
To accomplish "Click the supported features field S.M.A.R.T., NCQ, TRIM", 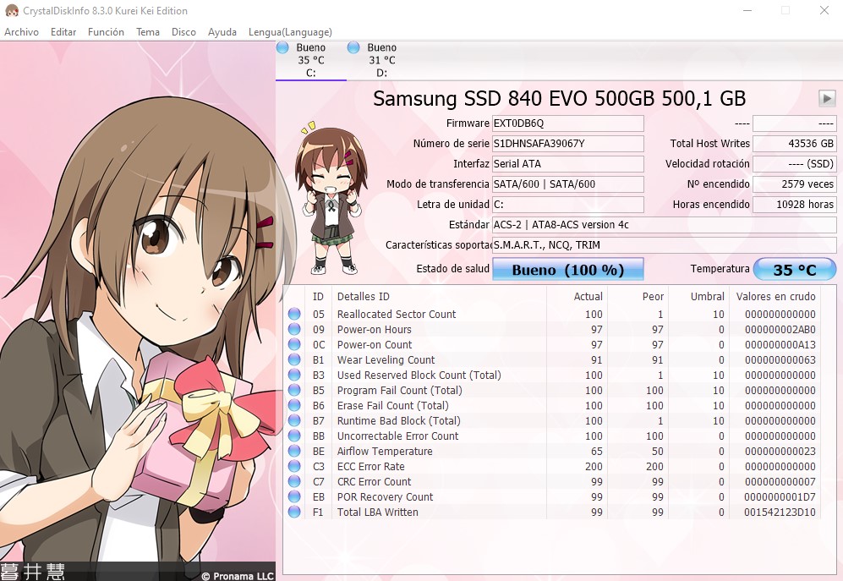I will [x=664, y=245].
